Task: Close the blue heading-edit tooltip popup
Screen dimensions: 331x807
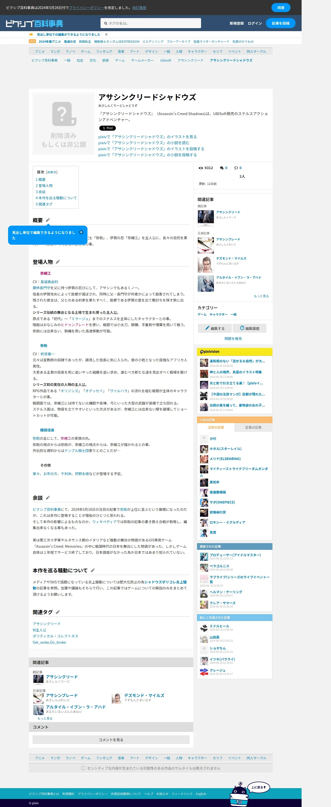Action: coord(81,232)
